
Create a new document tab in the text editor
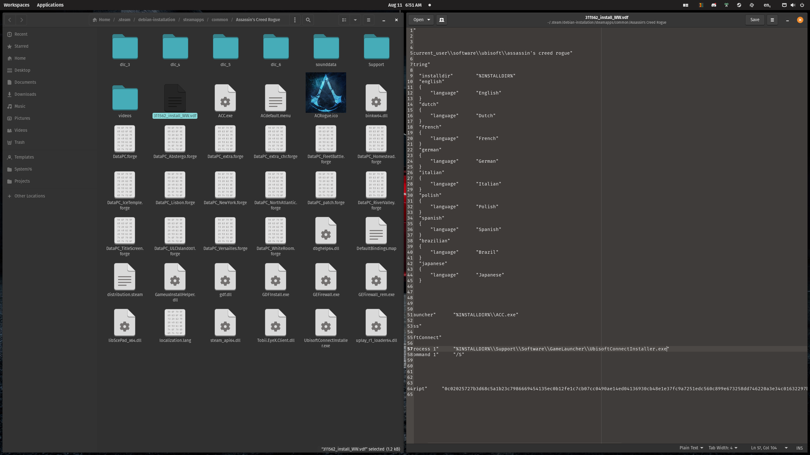click(x=442, y=20)
